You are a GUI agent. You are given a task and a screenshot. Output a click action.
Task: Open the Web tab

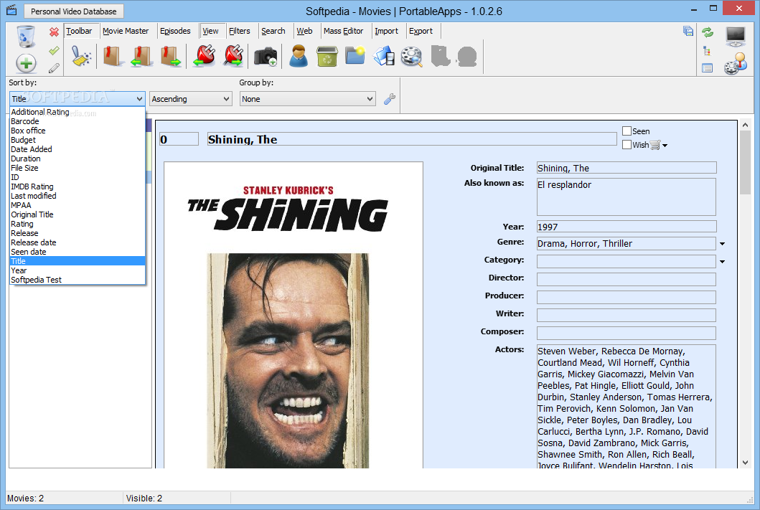tap(304, 31)
